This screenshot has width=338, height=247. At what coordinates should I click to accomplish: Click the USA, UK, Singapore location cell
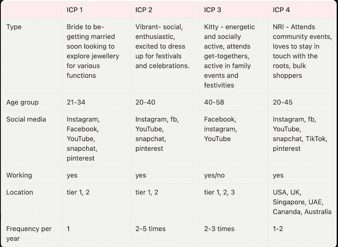pyautogui.click(x=302, y=202)
